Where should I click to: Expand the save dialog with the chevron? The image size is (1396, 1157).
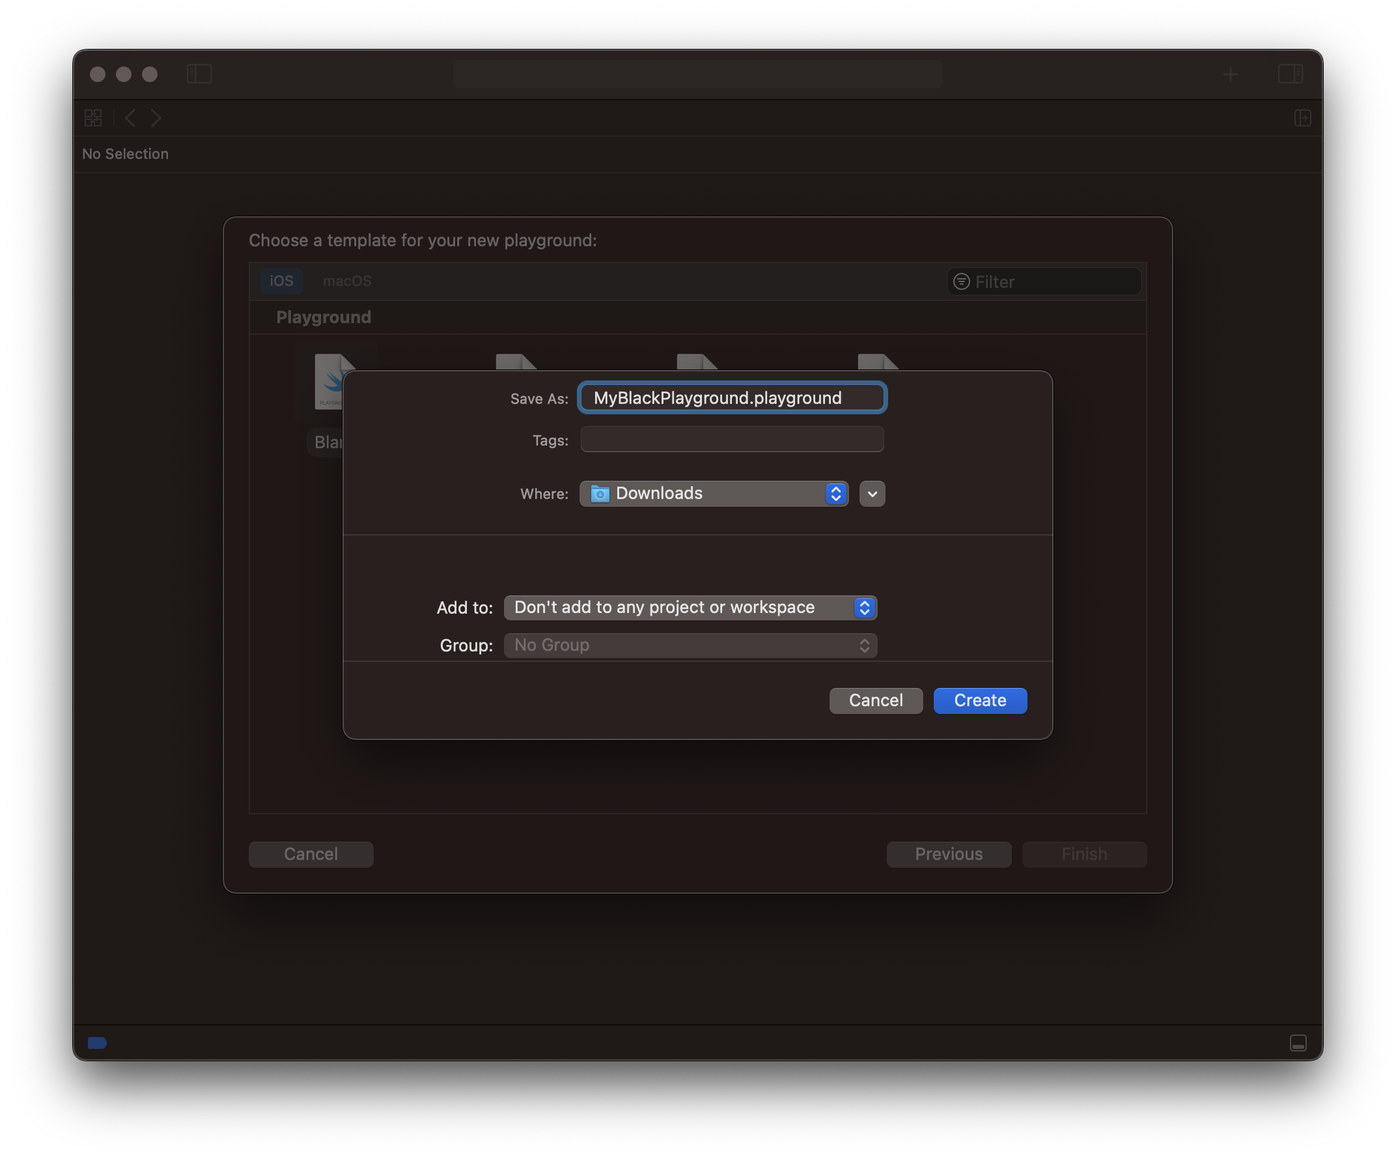872,494
